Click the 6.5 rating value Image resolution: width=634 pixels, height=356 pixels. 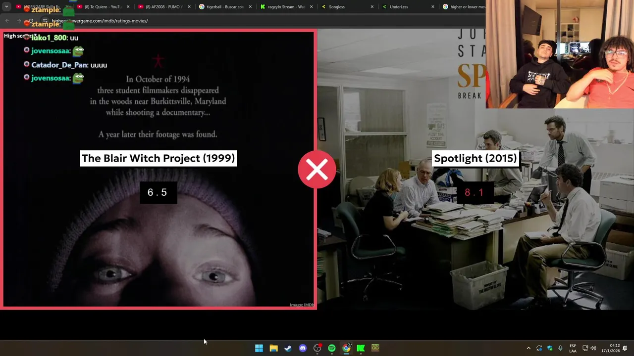click(158, 192)
